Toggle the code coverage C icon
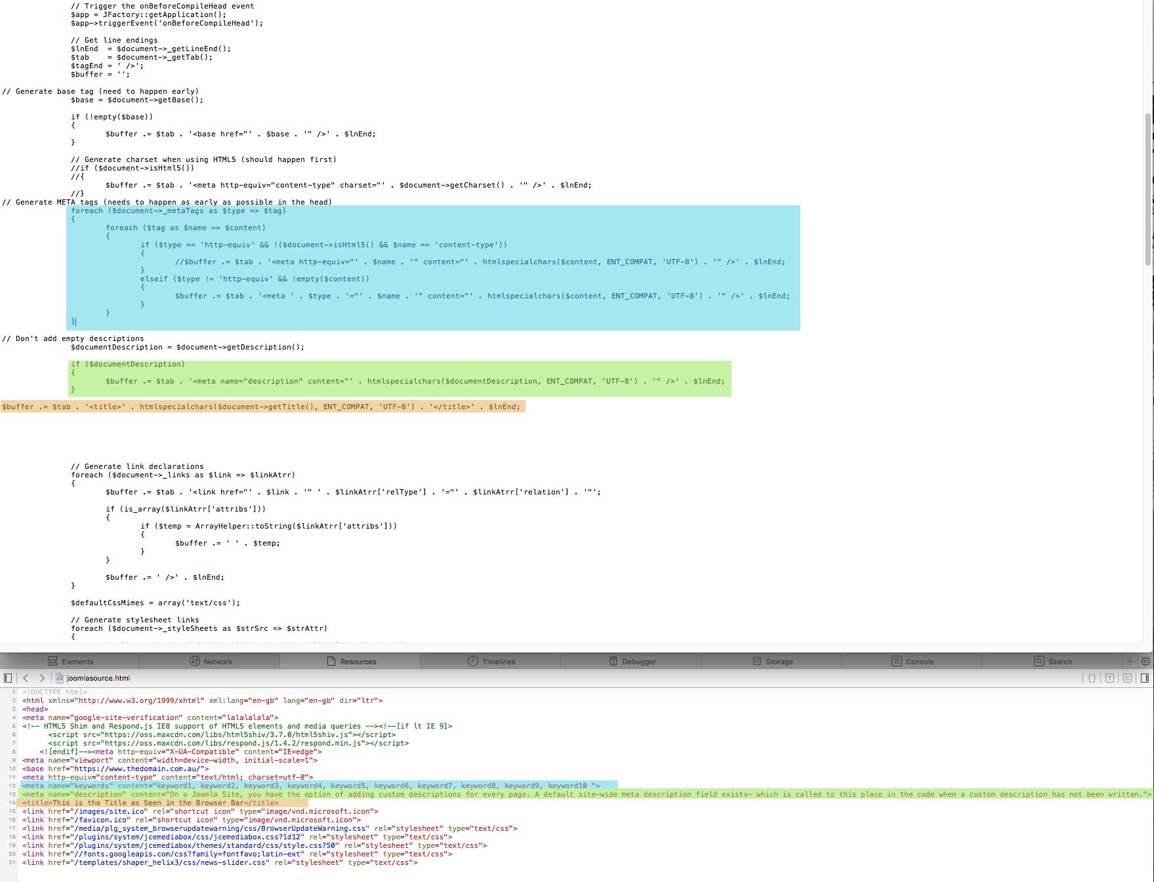The width and height of the screenshot is (1154, 882). [x=1127, y=678]
